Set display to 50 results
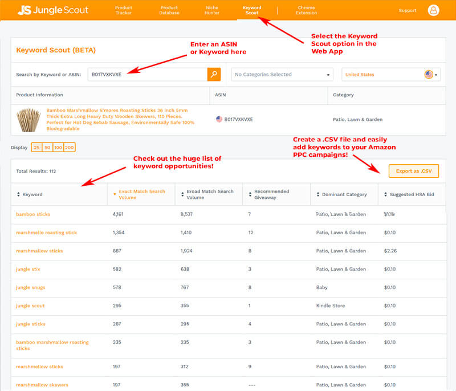Screen dimensions: 456x391 point(47,148)
